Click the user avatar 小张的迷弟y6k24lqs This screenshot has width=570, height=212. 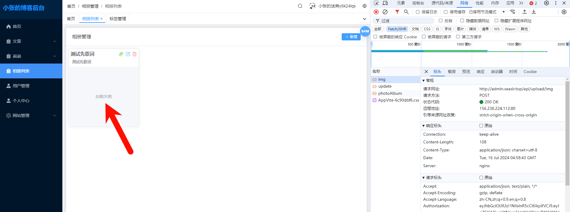pos(312,6)
